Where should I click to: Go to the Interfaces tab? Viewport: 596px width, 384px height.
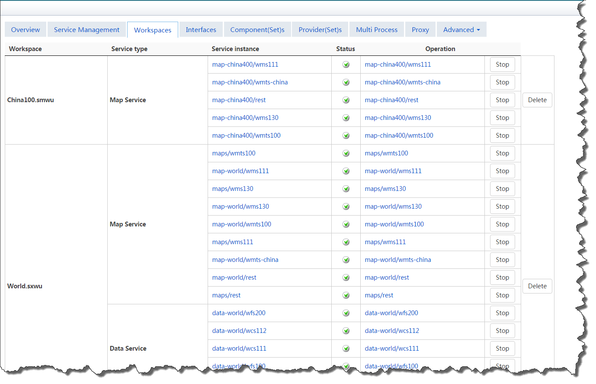click(201, 29)
